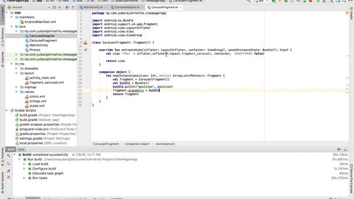Open the Project panel gear settings

[67, 7]
